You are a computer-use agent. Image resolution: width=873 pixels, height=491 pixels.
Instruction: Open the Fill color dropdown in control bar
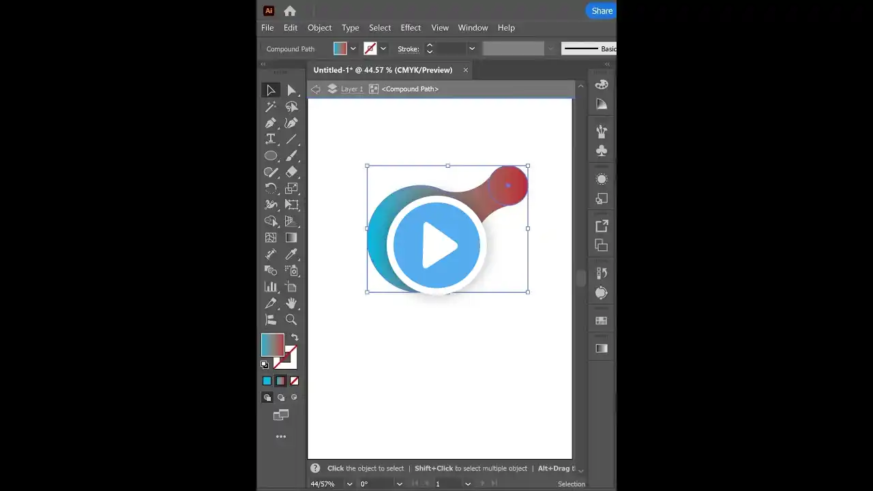point(353,48)
